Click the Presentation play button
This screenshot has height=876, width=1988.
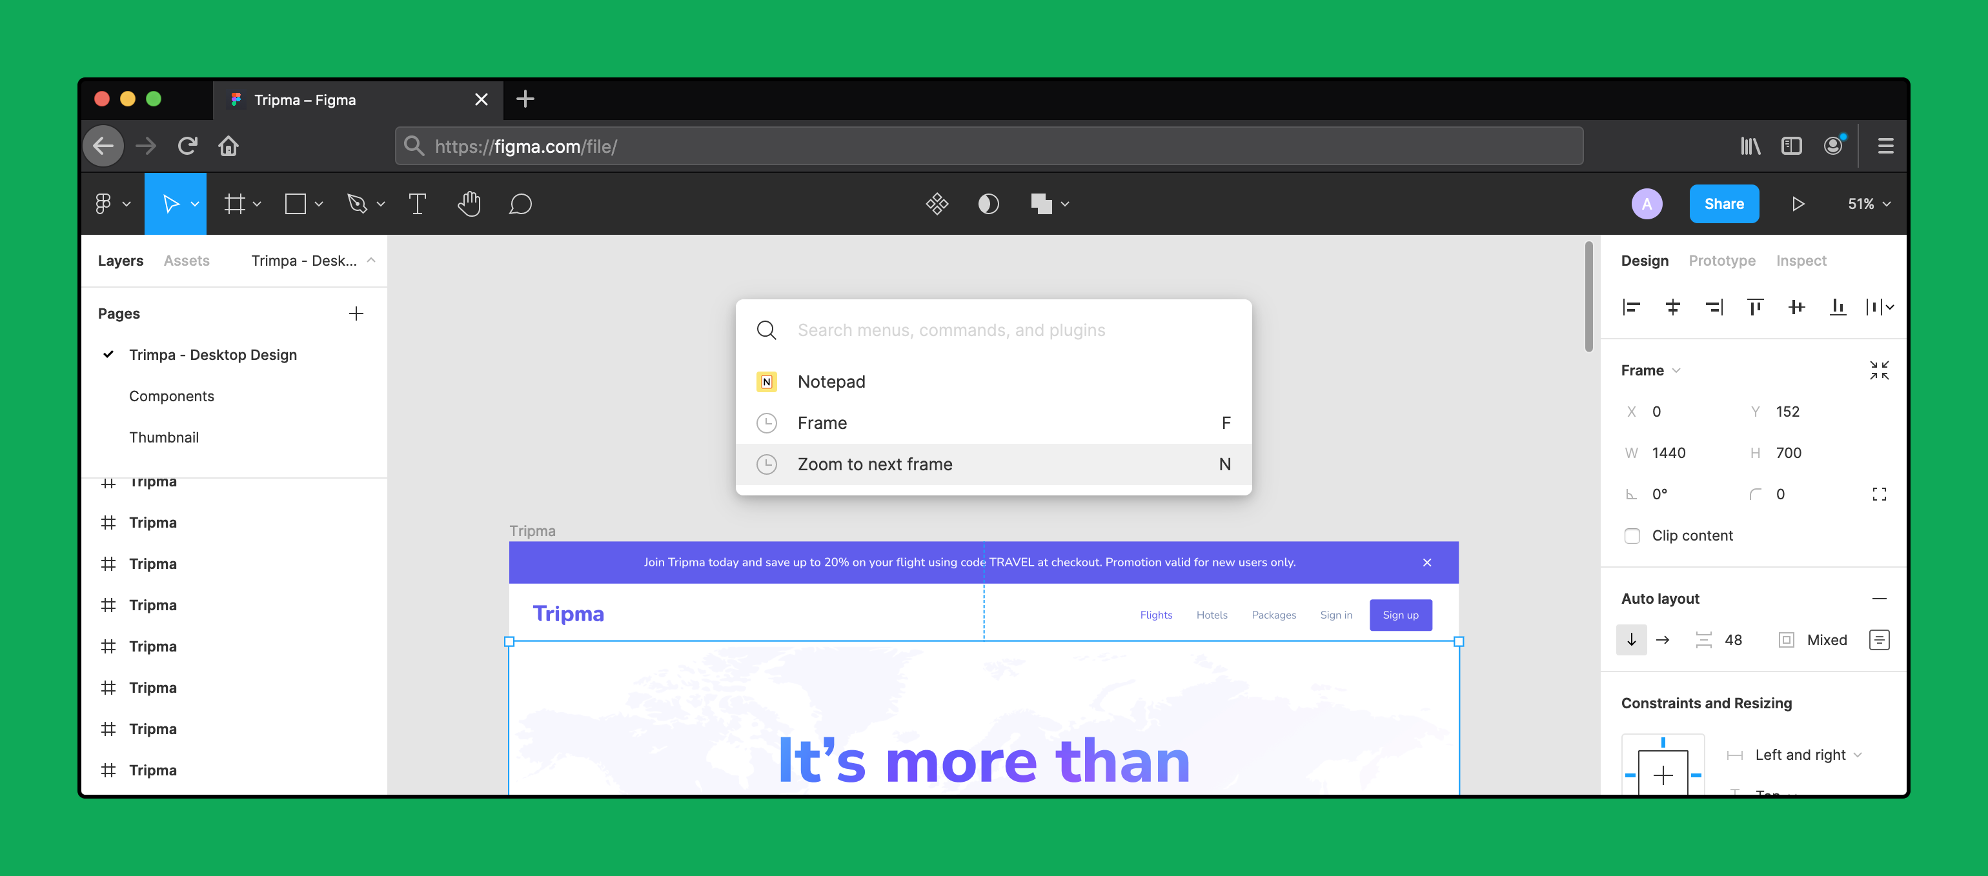(1799, 203)
